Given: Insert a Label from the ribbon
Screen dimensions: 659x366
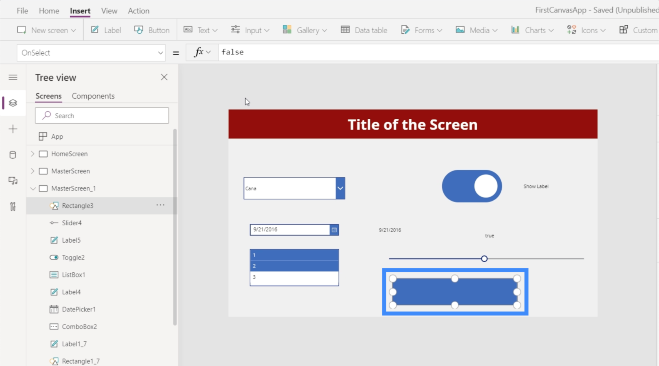Looking at the screenshot, I should (x=106, y=30).
